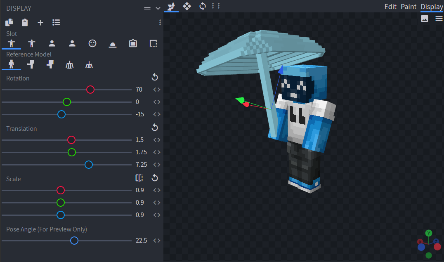This screenshot has width=444, height=262.
Task: Open the DISPLAY panel options menu
Action: [147, 7]
